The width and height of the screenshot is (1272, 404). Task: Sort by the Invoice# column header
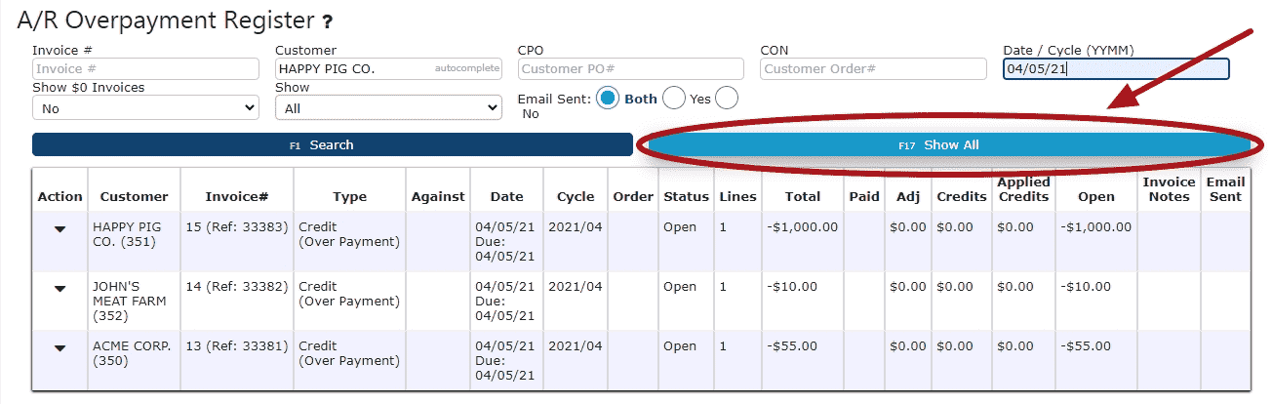(237, 196)
